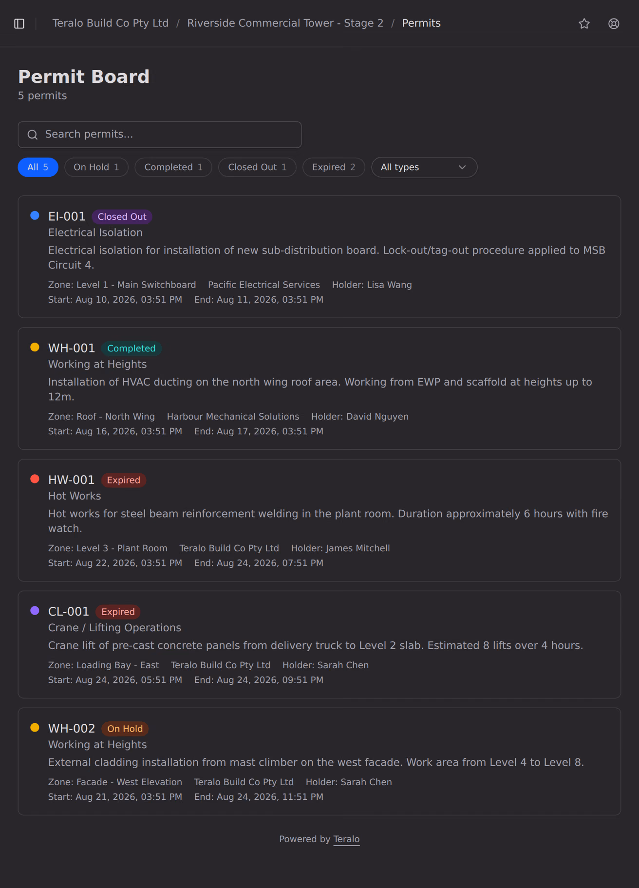Click the Expired badge on HW-001
639x888 pixels.
124,480
